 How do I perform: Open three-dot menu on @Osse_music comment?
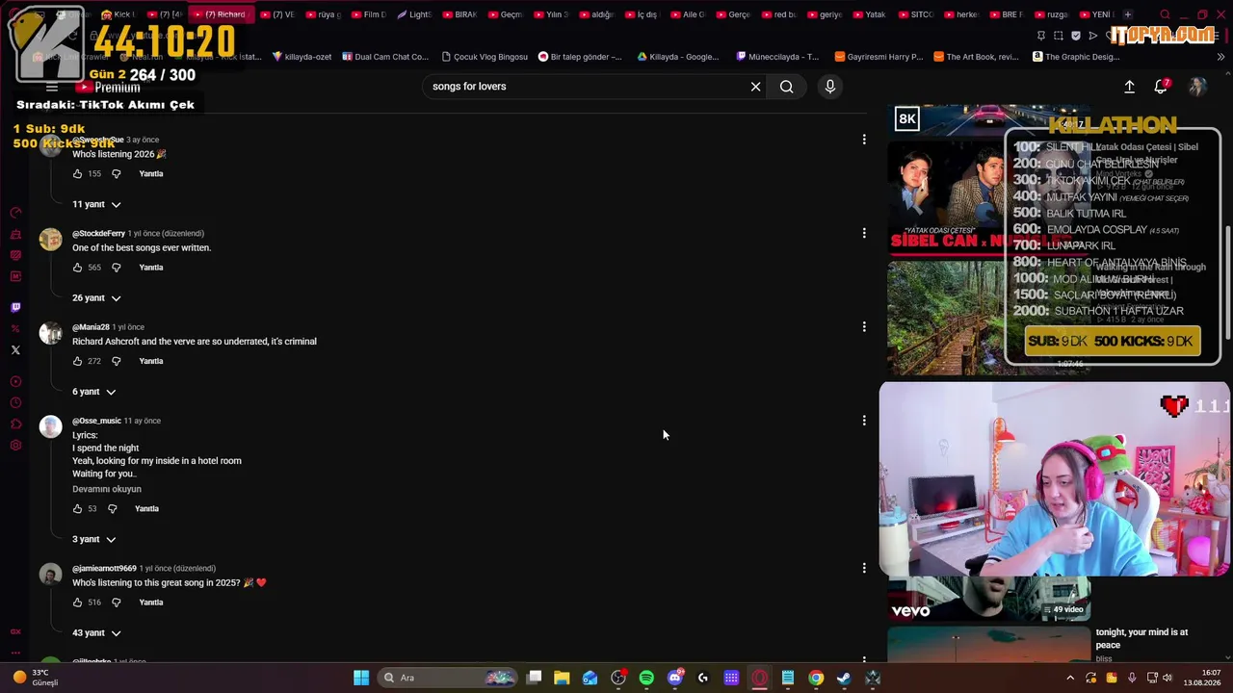[x=864, y=421]
